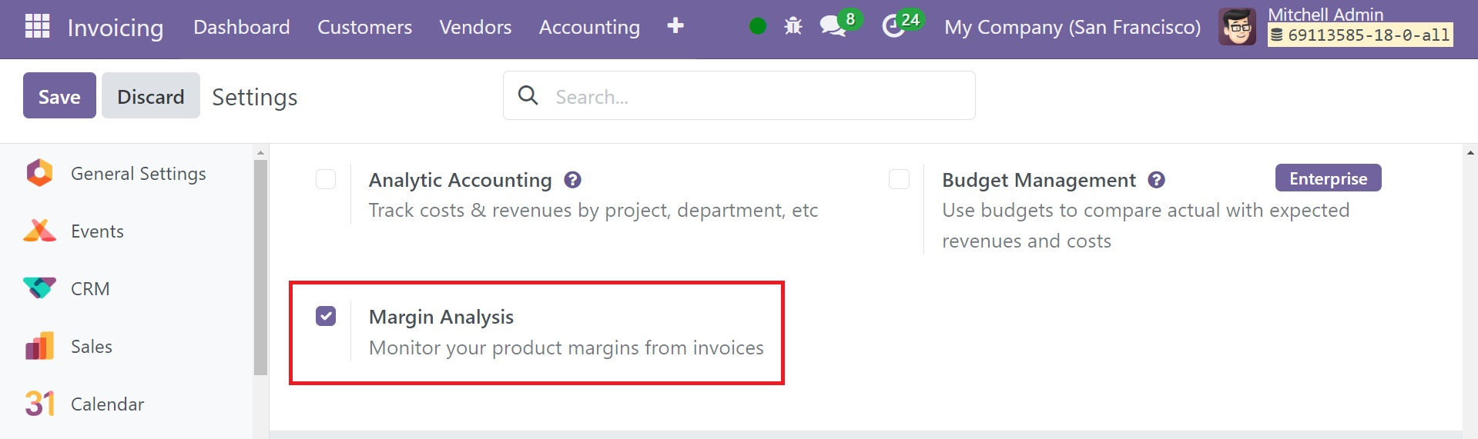This screenshot has width=1478, height=439.
Task: Click the bug debug tools icon
Action: [793, 26]
